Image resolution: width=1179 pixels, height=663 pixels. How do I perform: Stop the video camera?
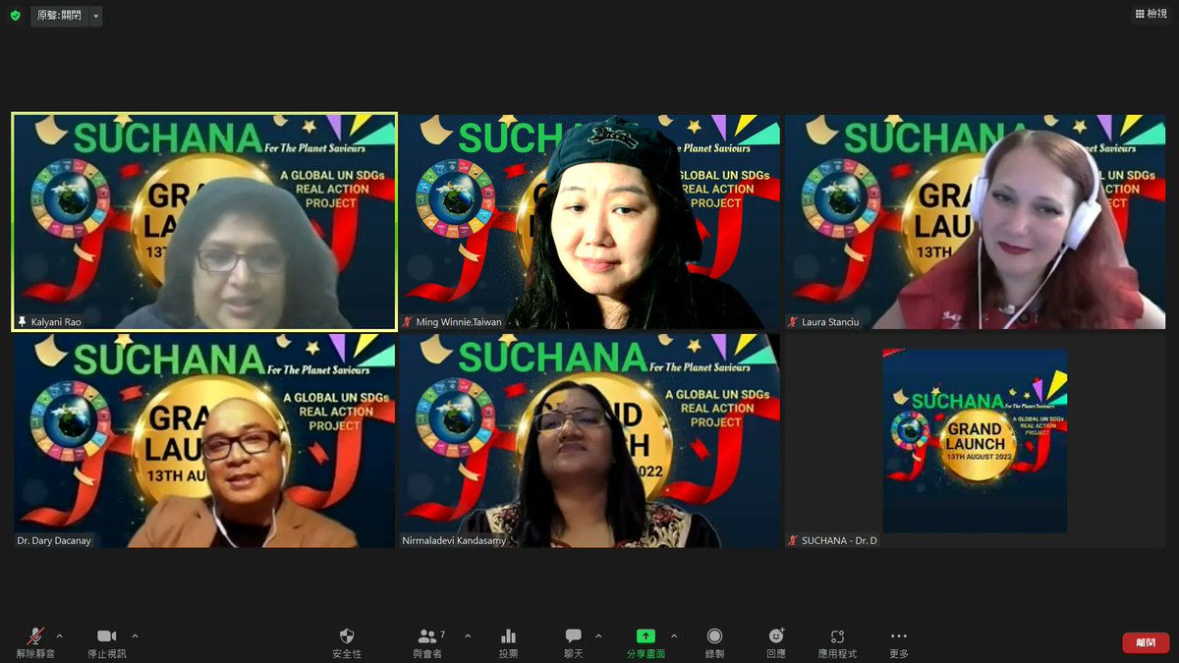coord(106,642)
